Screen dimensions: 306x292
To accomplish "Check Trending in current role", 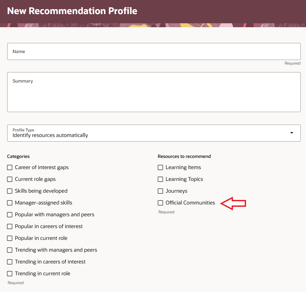I will (x=10, y=273).
